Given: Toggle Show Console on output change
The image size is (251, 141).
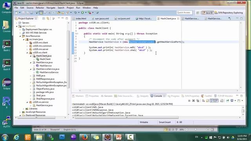Looking at the screenshot, I should point(216,101).
